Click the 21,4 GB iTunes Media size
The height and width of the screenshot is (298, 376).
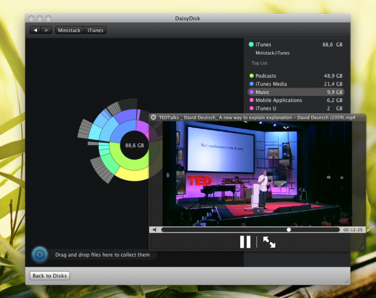(x=333, y=84)
